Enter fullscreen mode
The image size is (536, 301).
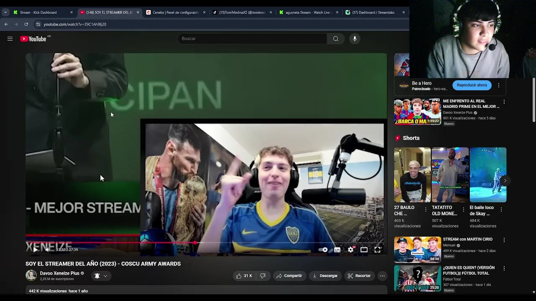(x=377, y=250)
